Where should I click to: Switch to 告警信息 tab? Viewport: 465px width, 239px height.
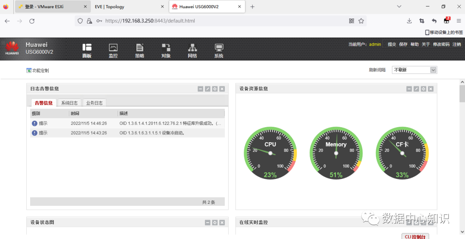(x=43, y=103)
